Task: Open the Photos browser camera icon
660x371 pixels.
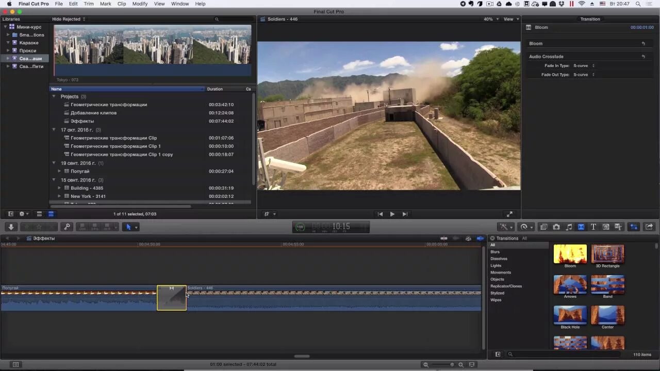Action: click(556, 227)
